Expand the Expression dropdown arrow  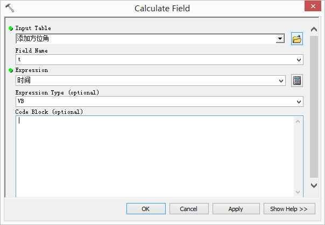281,81
